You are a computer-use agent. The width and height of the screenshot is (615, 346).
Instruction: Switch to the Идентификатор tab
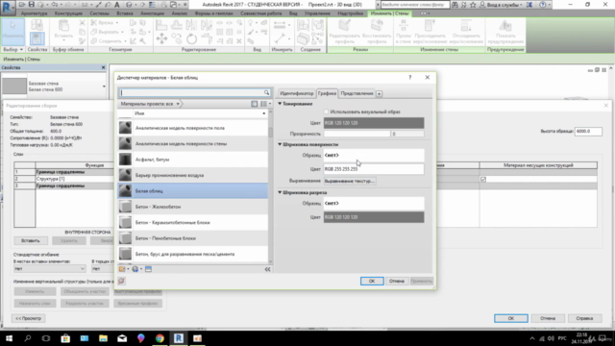(297, 93)
